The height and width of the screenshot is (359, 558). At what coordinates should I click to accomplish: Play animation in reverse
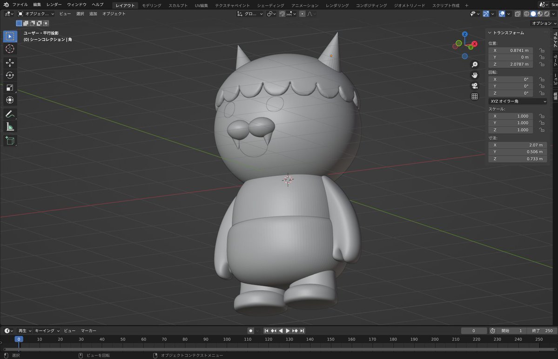281,331
